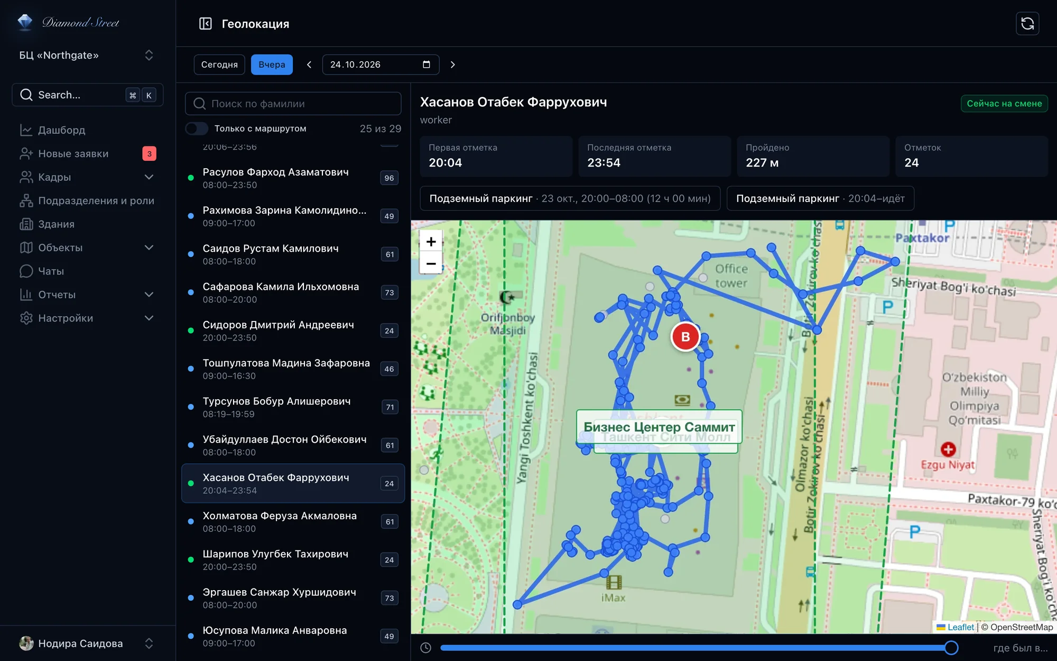1057x661 pixels.
Task: Click the Сейчас на смене status badge
Action: click(1004, 104)
